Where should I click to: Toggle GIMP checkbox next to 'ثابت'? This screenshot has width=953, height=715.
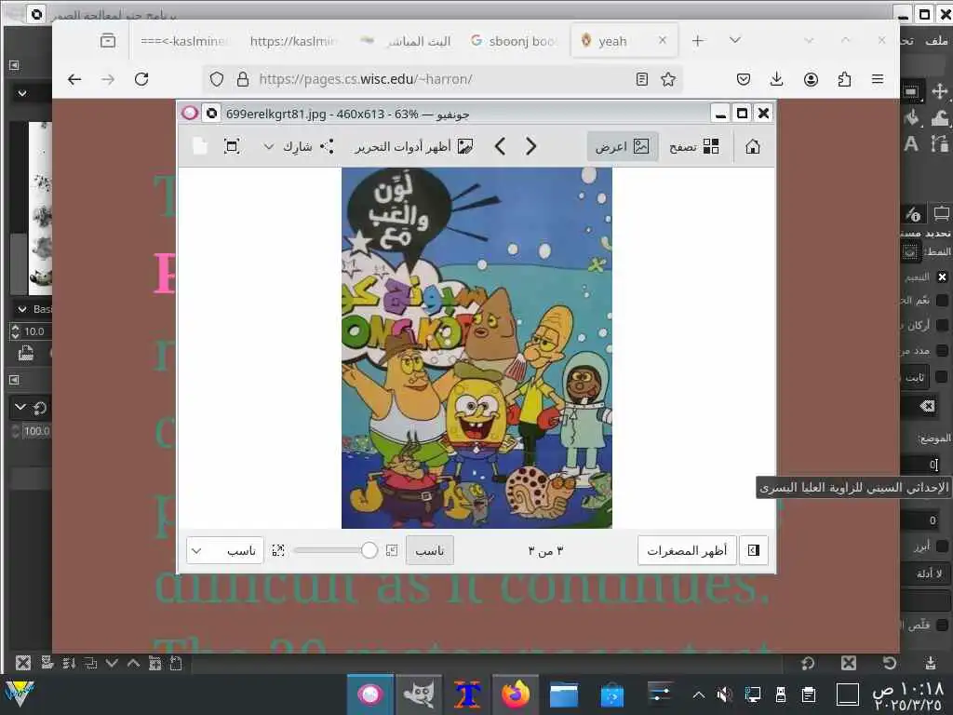tap(942, 377)
